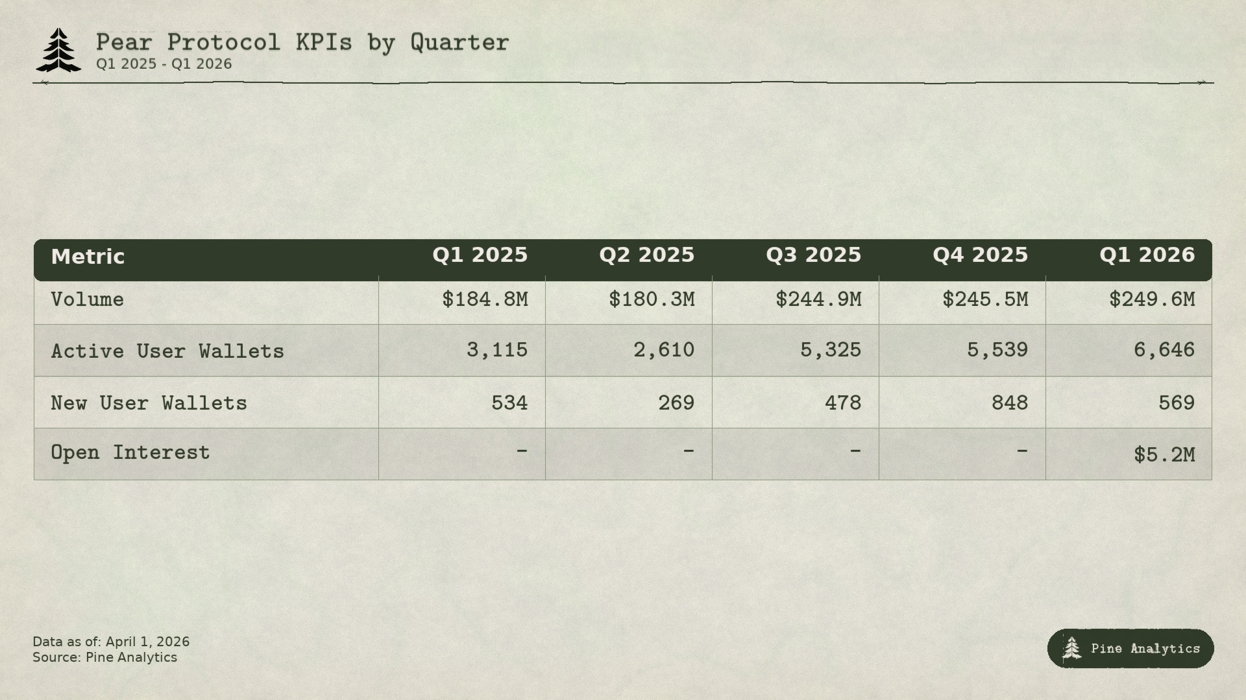The image size is (1246, 700).
Task: Select the Q1 2026 column header
Action: coord(1147,255)
